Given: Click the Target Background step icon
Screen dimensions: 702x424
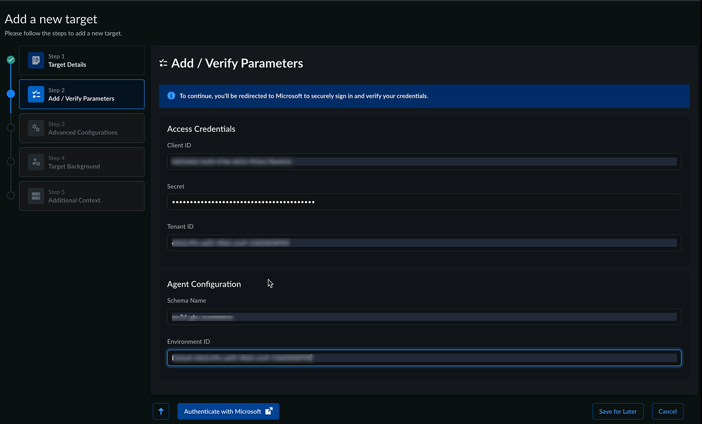Looking at the screenshot, I should (x=36, y=162).
